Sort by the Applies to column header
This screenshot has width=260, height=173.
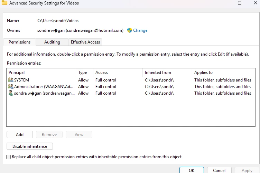(x=223, y=73)
